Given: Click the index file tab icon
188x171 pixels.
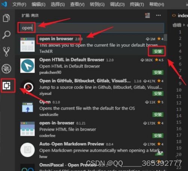Looking at the screenshot, I should tap(174, 15).
